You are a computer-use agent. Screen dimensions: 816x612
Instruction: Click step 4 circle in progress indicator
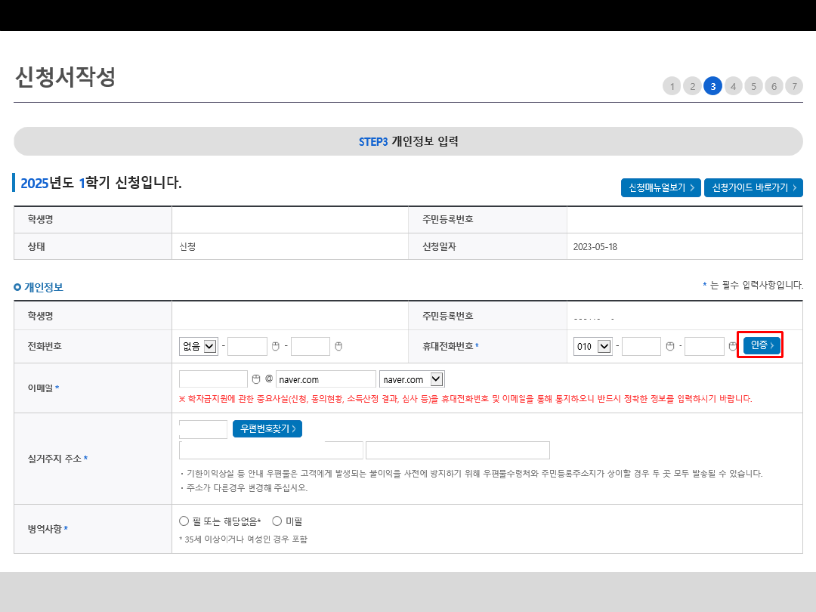click(x=733, y=86)
